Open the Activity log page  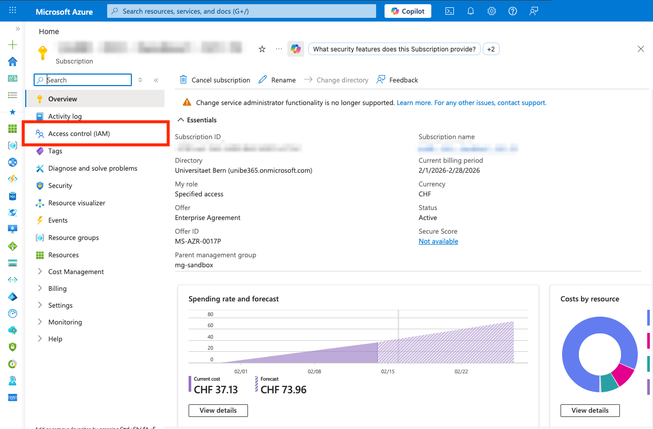point(65,117)
